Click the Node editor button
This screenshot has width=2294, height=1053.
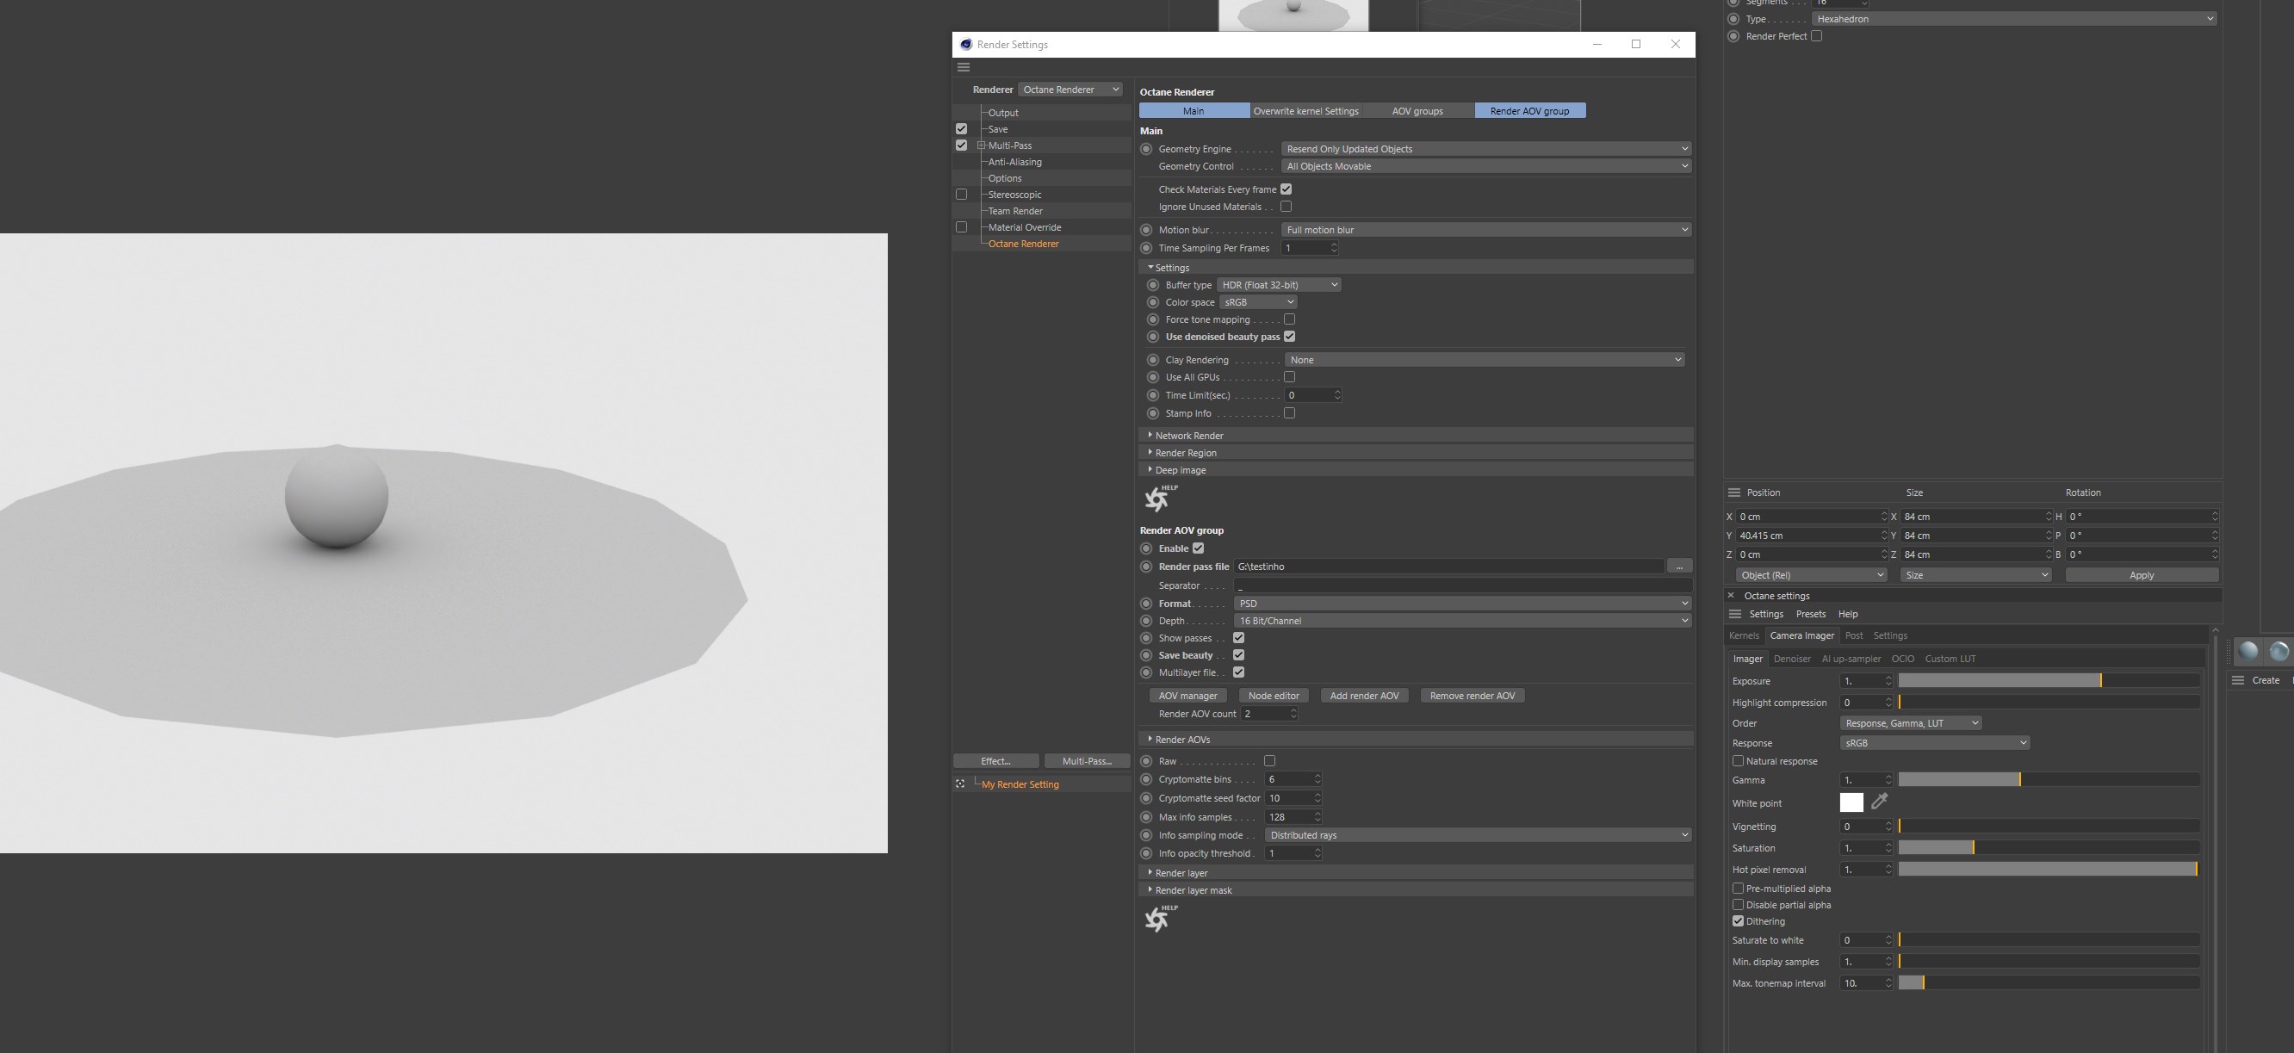(1274, 696)
